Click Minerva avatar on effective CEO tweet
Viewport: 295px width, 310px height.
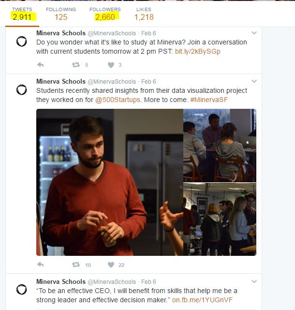21,289
